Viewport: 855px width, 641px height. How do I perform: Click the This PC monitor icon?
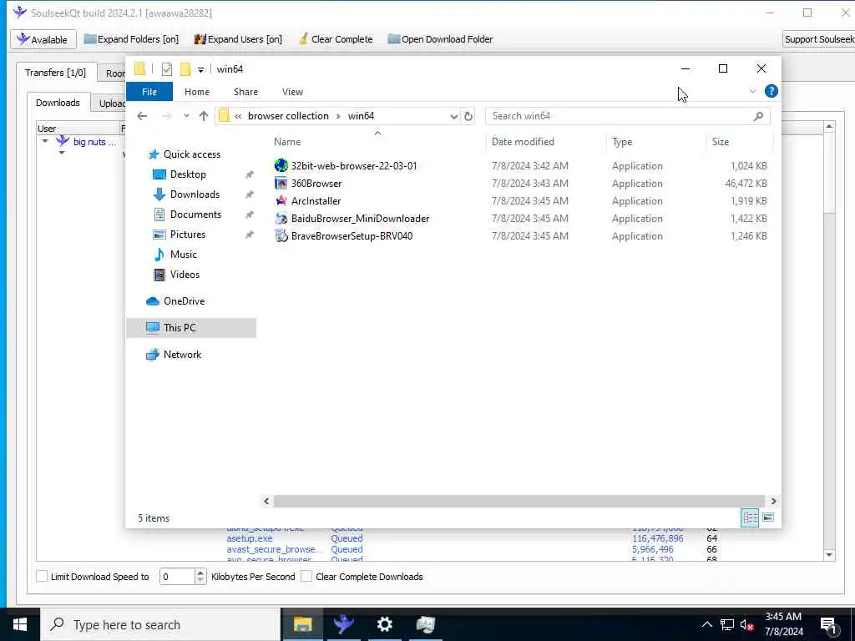coord(153,327)
